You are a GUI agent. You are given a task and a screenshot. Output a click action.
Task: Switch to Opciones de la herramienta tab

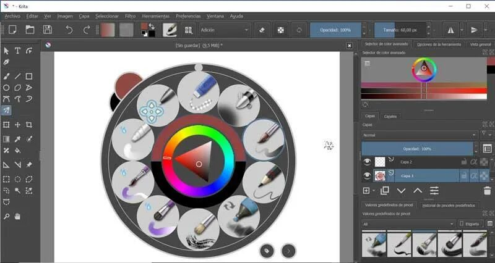click(439, 44)
